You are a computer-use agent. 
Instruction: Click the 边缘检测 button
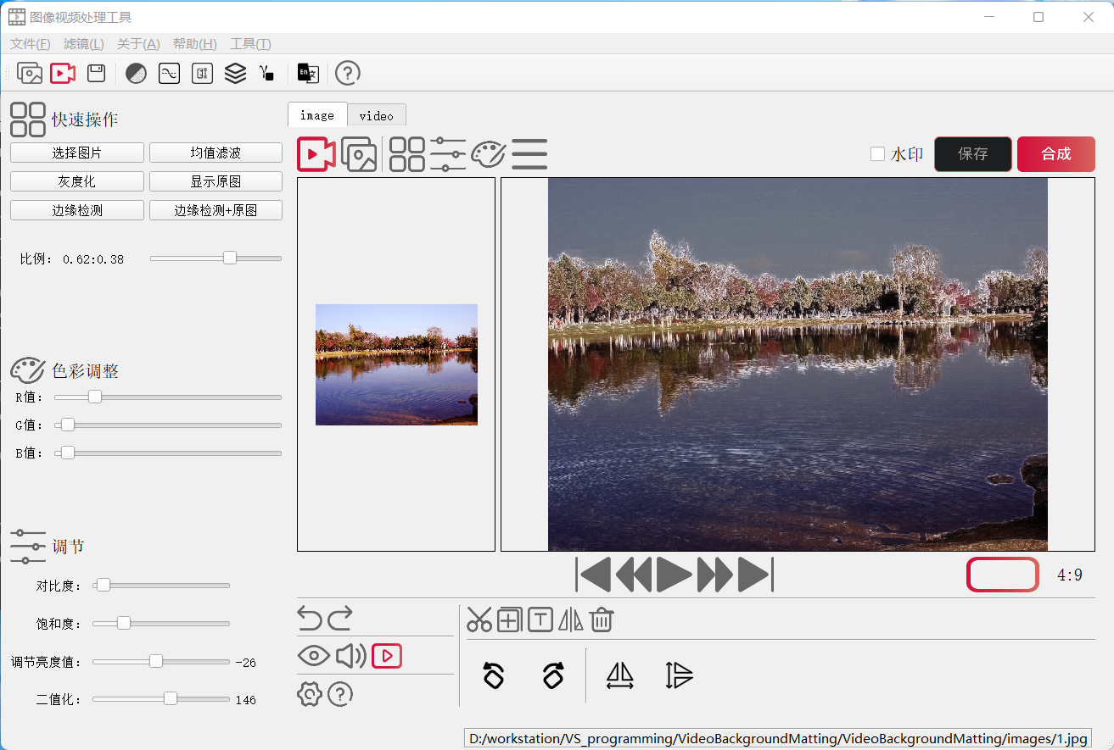click(77, 210)
